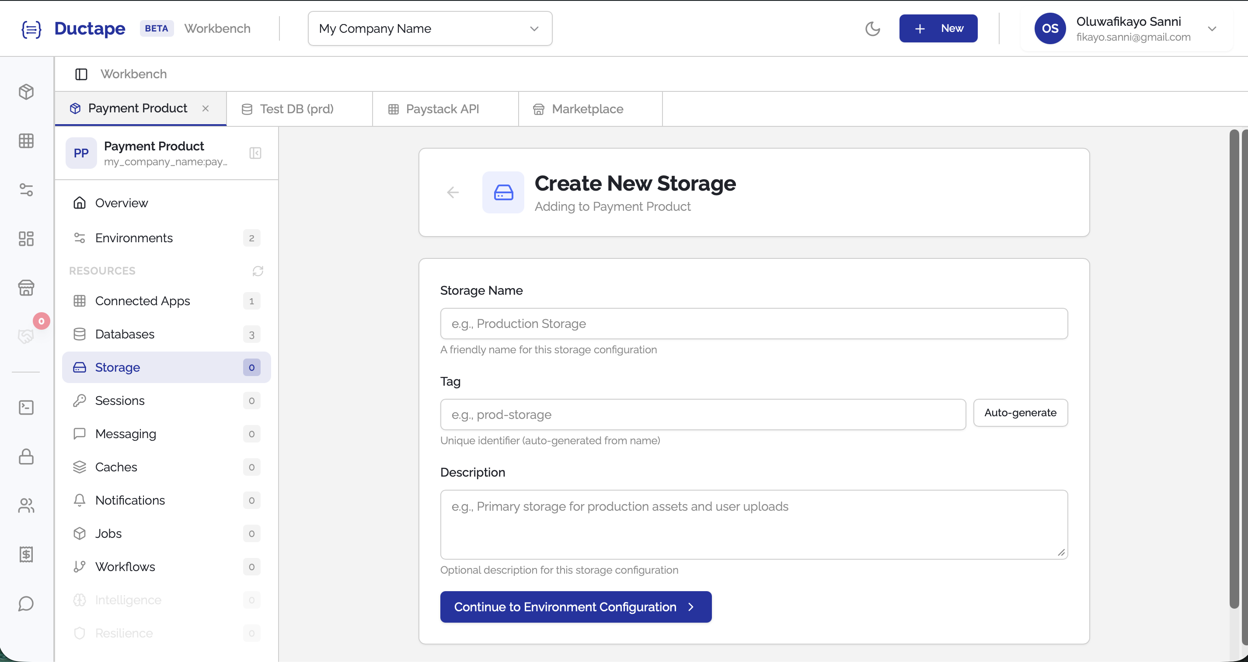Open the My Company Name dropdown
The image size is (1248, 662).
tap(430, 28)
